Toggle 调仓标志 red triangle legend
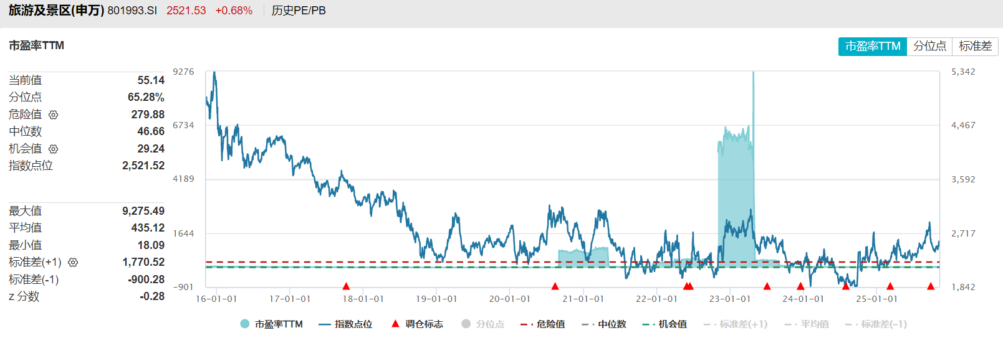 pos(417,324)
